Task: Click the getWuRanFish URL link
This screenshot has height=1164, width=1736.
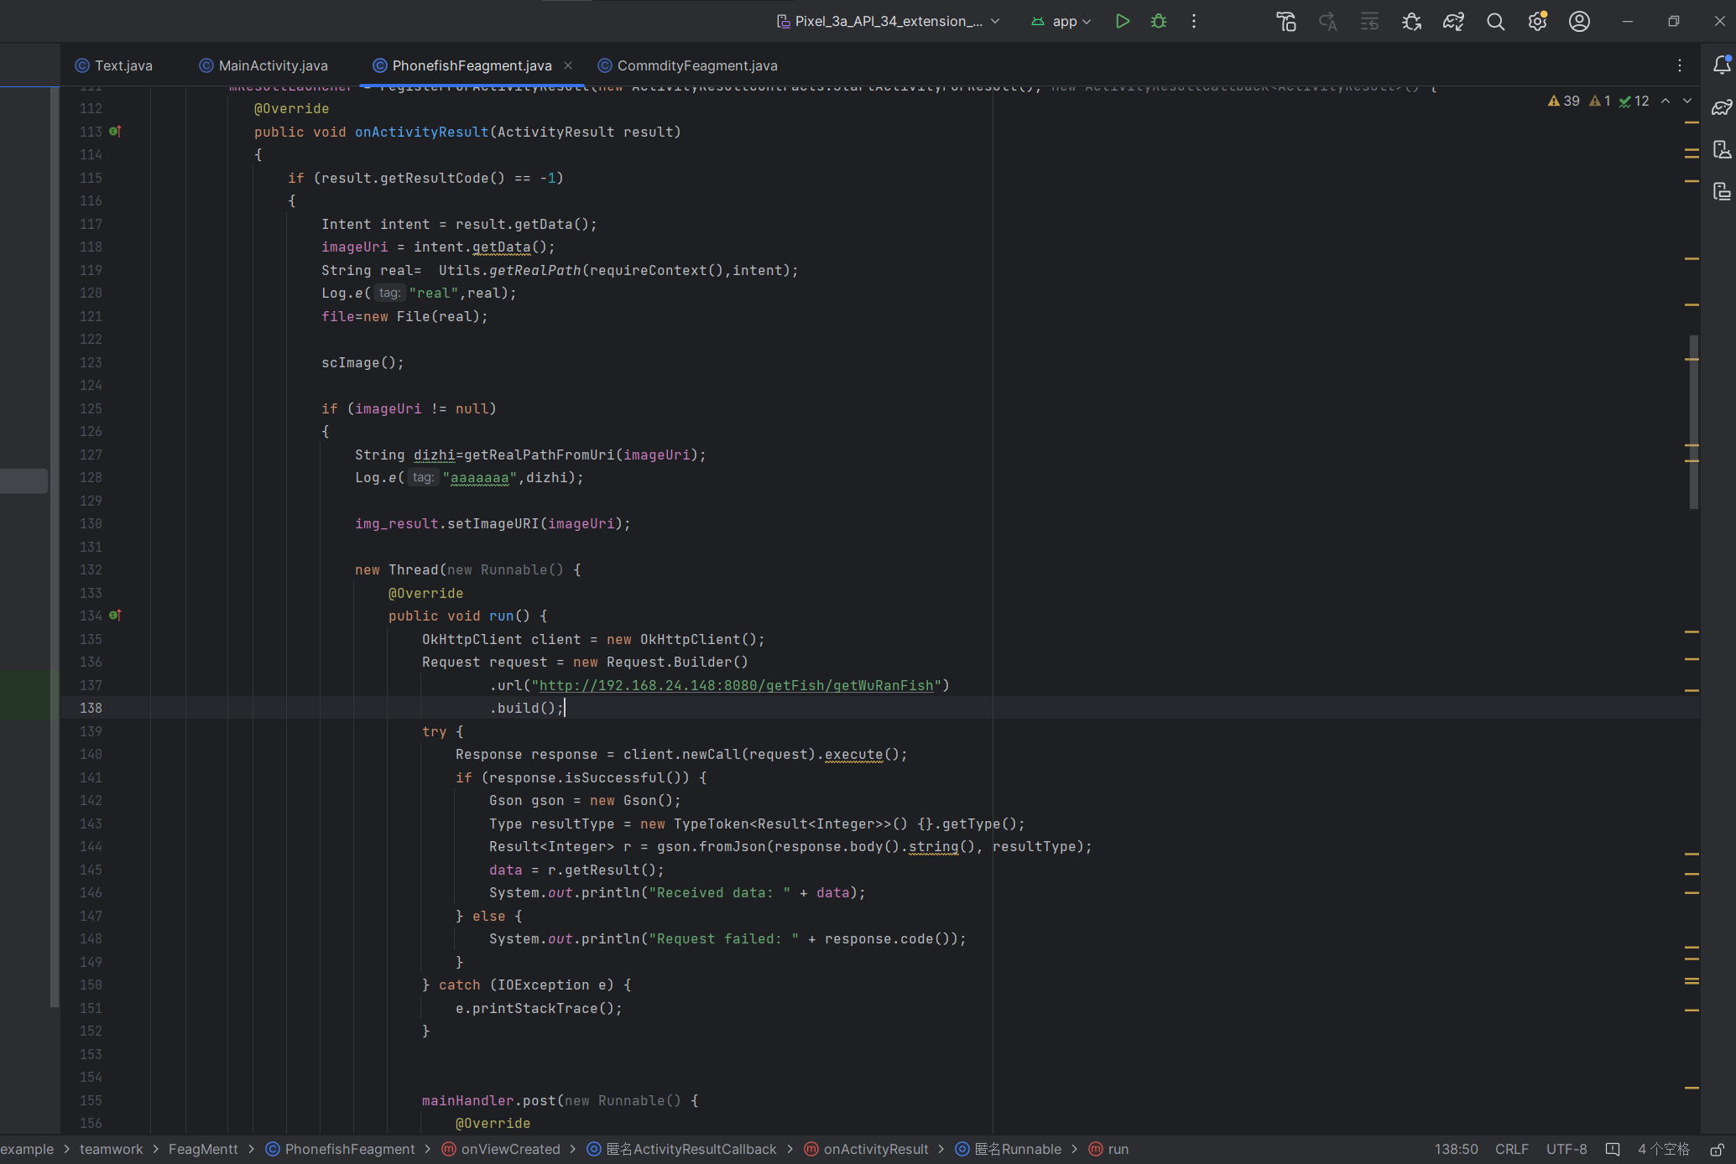Action: [x=735, y=685]
